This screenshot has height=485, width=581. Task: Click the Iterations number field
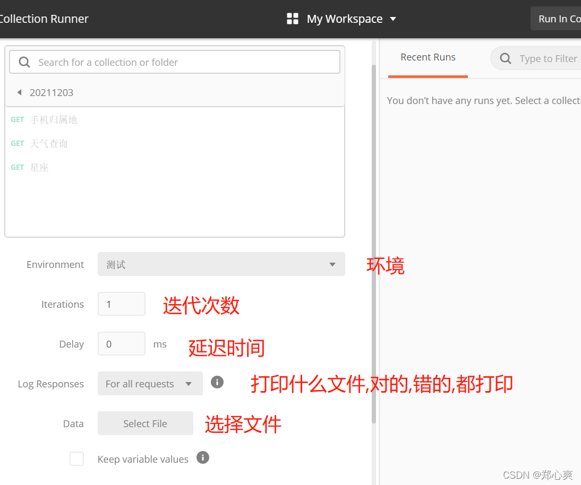pos(122,304)
